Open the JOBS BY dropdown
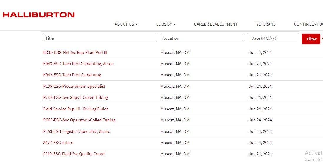 tap(166, 24)
